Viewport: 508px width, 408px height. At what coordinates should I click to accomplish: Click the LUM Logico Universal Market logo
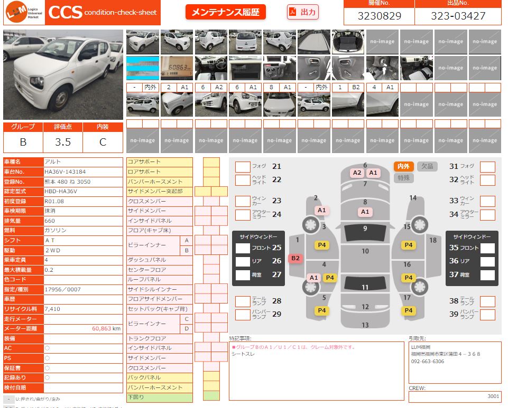point(24,13)
